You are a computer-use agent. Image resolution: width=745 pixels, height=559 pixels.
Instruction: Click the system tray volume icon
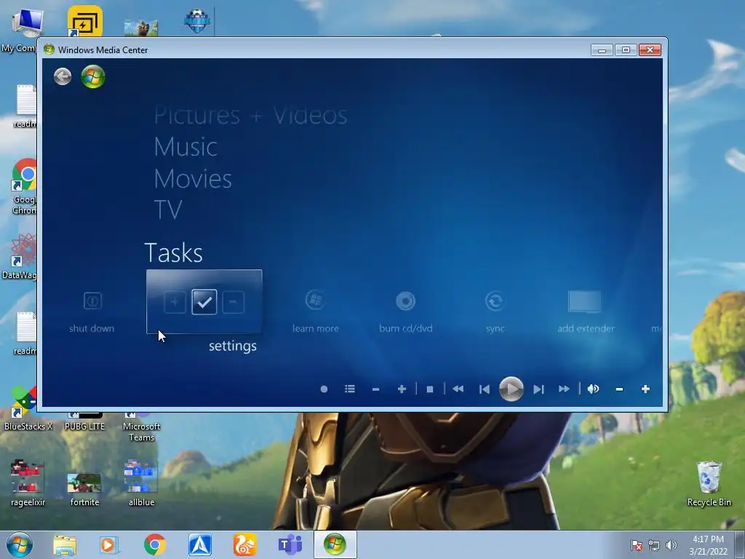[672, 545]
